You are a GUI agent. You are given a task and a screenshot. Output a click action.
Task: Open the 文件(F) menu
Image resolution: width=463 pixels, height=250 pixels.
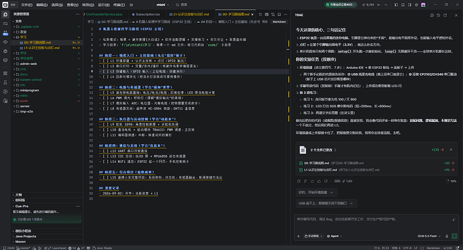click(x=26, y=5)
